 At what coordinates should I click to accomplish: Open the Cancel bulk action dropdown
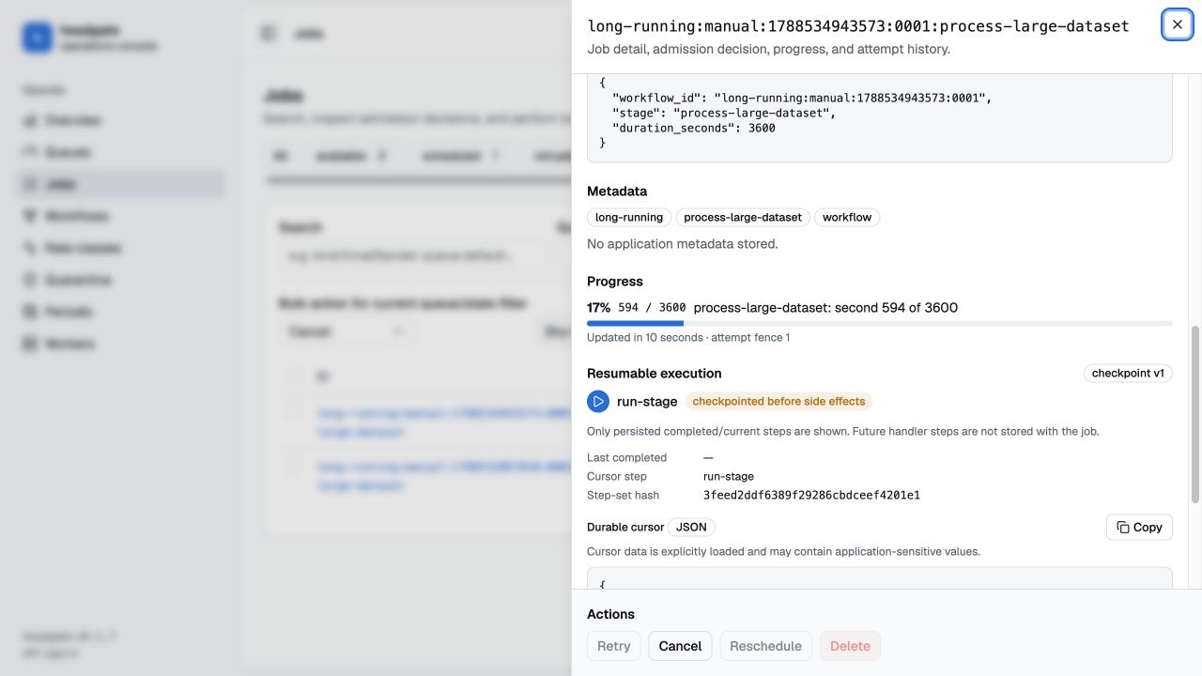[x=346, y=331]
